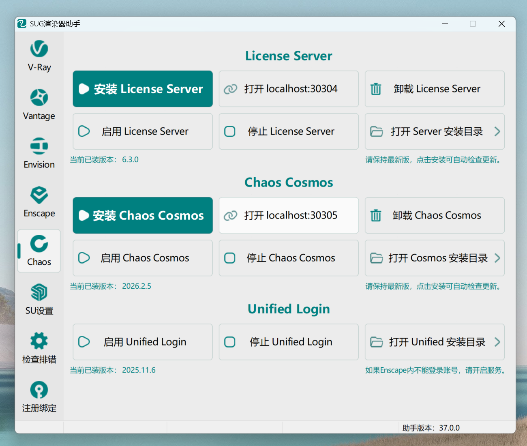Image resolution: width=527 pixels, height=446 pixels.
Task: Open localhost:30305 Cosmos link
Action: tap(289, 215)
